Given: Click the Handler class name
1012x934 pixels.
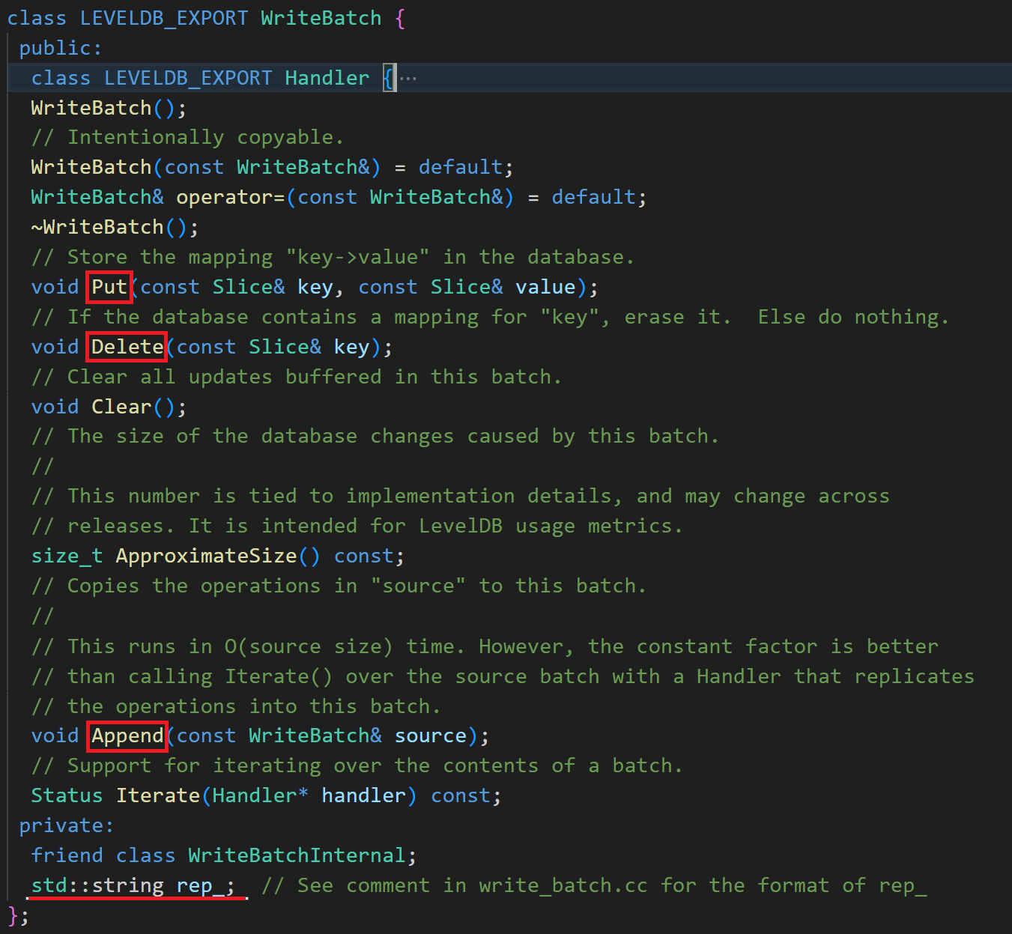Looking at the screenshot, I should 327,78.
